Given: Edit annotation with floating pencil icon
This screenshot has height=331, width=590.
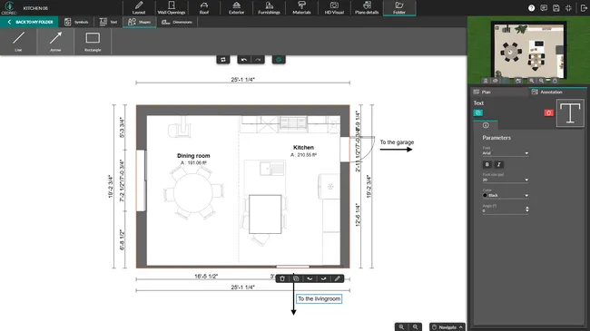Looking at the screenshot, I should click(x=337, y=278).
